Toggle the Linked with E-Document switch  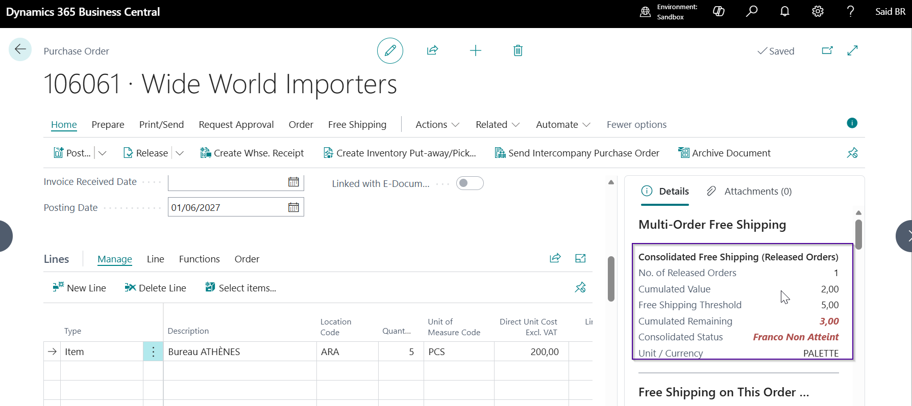click(470, 183)
